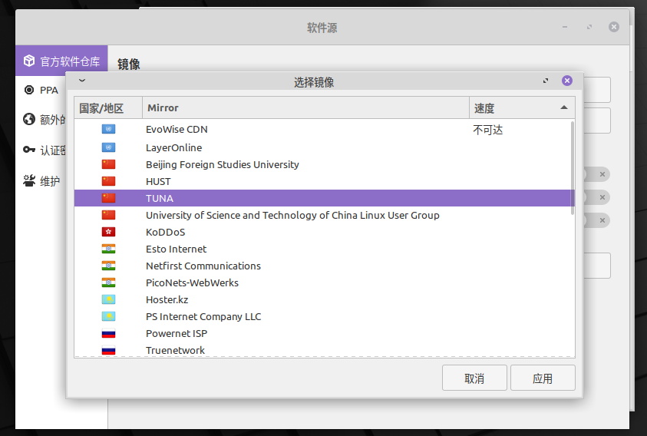Click the Hong Kong flag beside KoDDoS
Image resolution: width=647 pixels, height=436 pixels.
(x=108, y=232)
